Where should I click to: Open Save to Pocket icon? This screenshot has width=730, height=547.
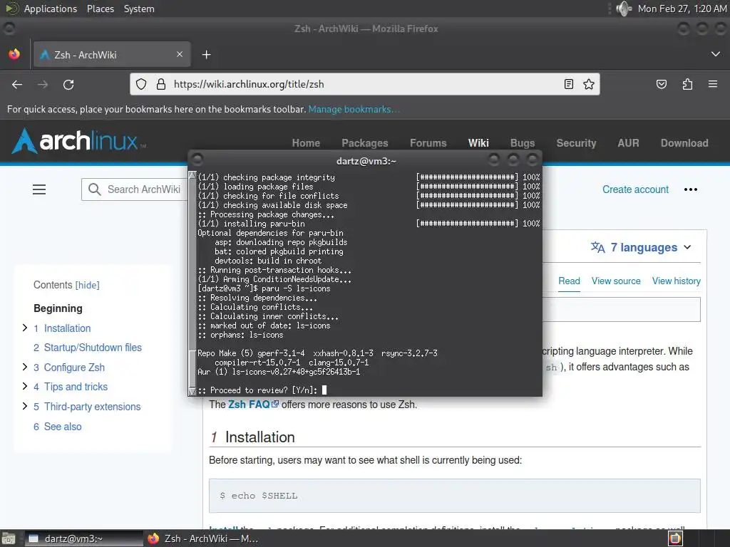pyautogui.click(x=661, y=84)
